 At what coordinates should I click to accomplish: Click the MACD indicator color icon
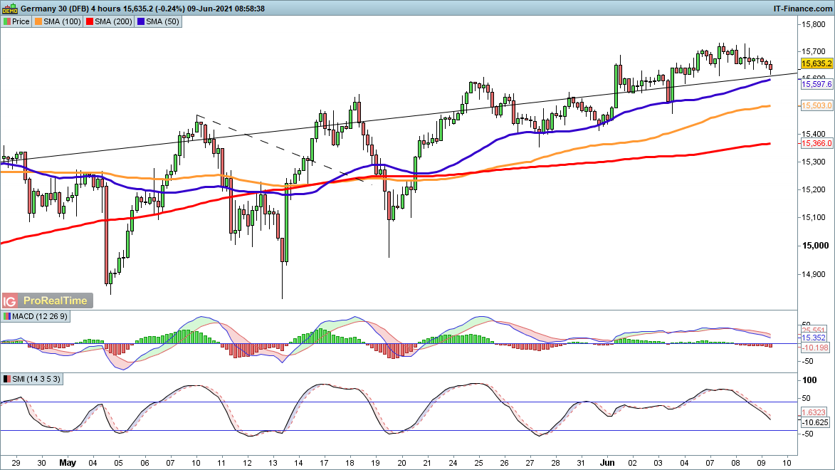click(x=7, y=316)
